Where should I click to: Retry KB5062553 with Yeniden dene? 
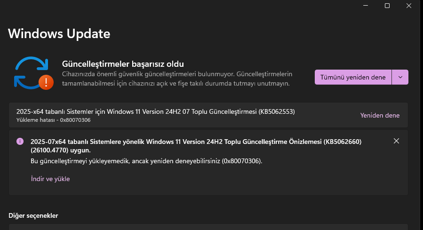(380, 115)
